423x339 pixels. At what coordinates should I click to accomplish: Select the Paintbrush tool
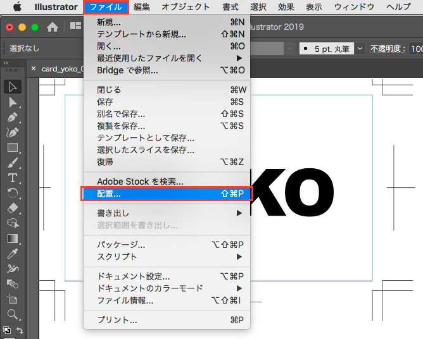[12, 163]
